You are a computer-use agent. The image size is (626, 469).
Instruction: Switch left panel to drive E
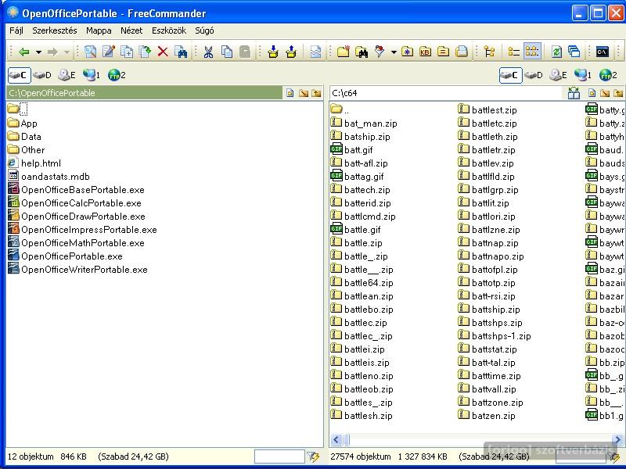pyautogui.click(x=67, y=75)
